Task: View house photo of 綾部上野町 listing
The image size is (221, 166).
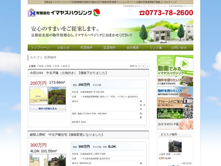Action: coord(57,160)
